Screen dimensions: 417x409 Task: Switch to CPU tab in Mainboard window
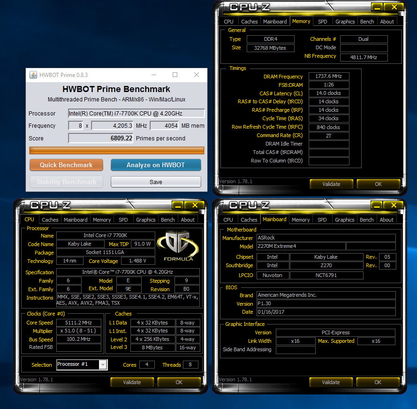[x=228, y=220]
